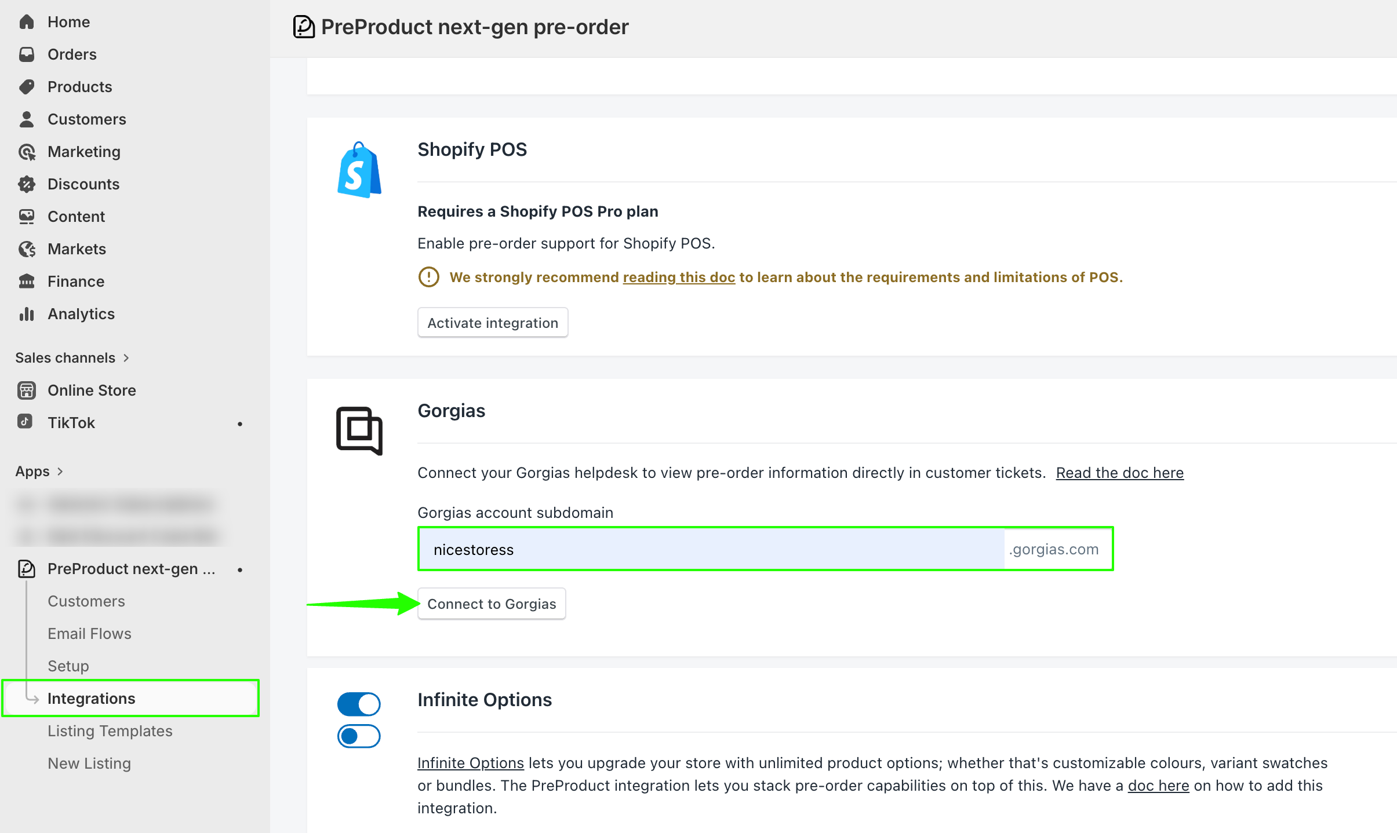Open Orders via its inbox icon

click(x=27, y=54)
